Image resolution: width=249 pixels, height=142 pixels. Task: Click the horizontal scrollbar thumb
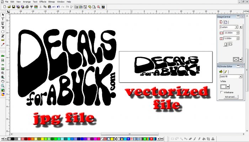point(129,134)
